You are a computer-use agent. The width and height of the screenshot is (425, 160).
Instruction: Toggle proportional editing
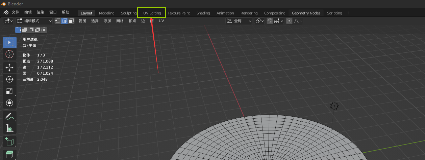click(x=289, y=21)
